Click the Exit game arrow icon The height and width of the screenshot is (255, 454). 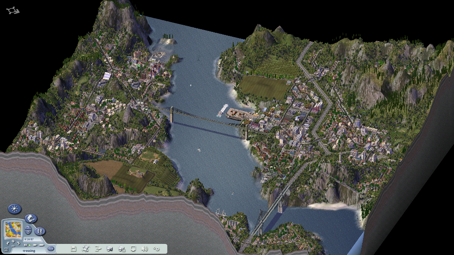[98, 249]
